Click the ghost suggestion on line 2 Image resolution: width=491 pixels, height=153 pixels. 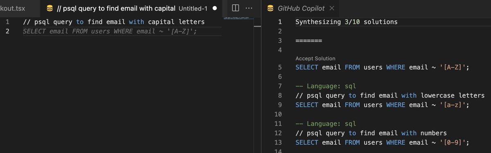coord(110,31)
